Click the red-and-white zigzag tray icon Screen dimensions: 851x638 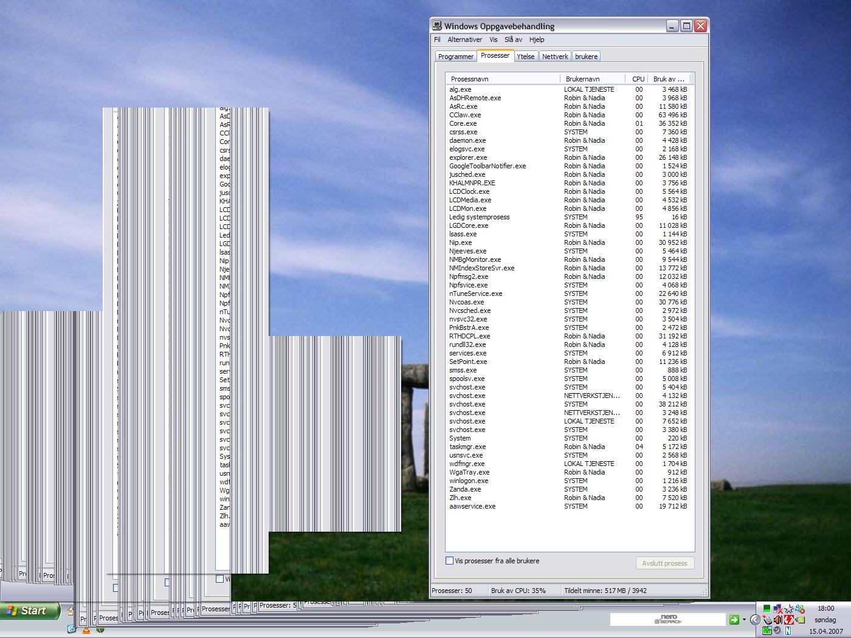click(789, 620)
